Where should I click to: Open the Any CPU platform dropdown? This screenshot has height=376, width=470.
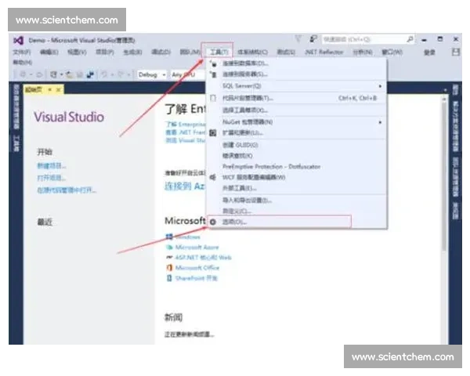tap(188, 74)
